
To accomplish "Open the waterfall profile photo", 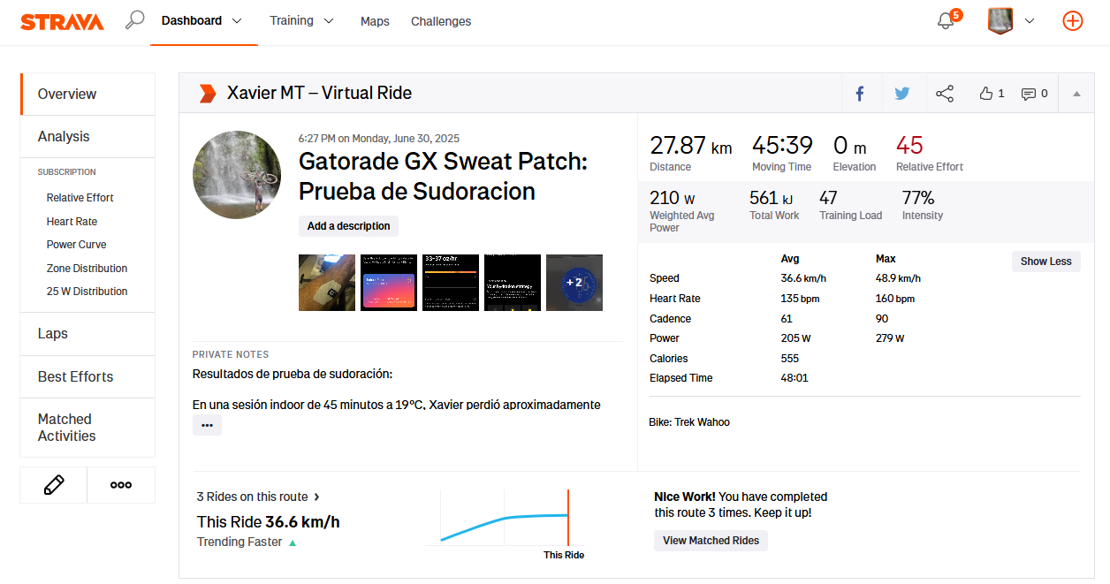I will tap(237, 175).
